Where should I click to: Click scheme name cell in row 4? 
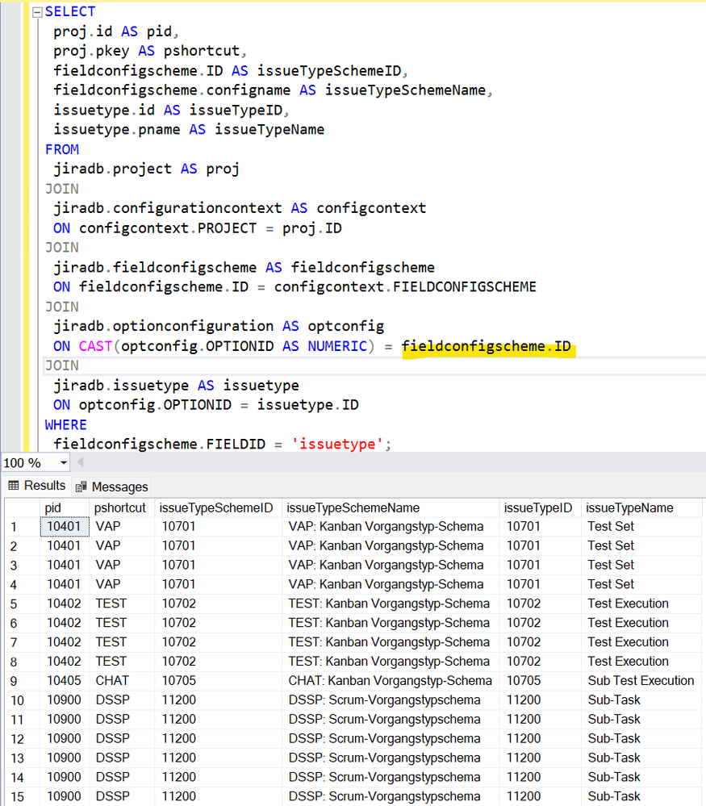(391, 584)
